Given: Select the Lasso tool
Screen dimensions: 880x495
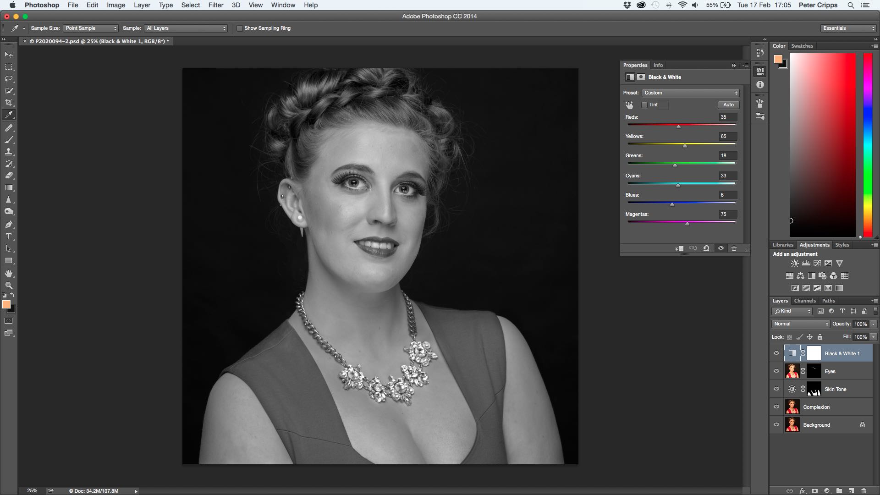Looking at the screenshot, I should [x=9, y=79].
